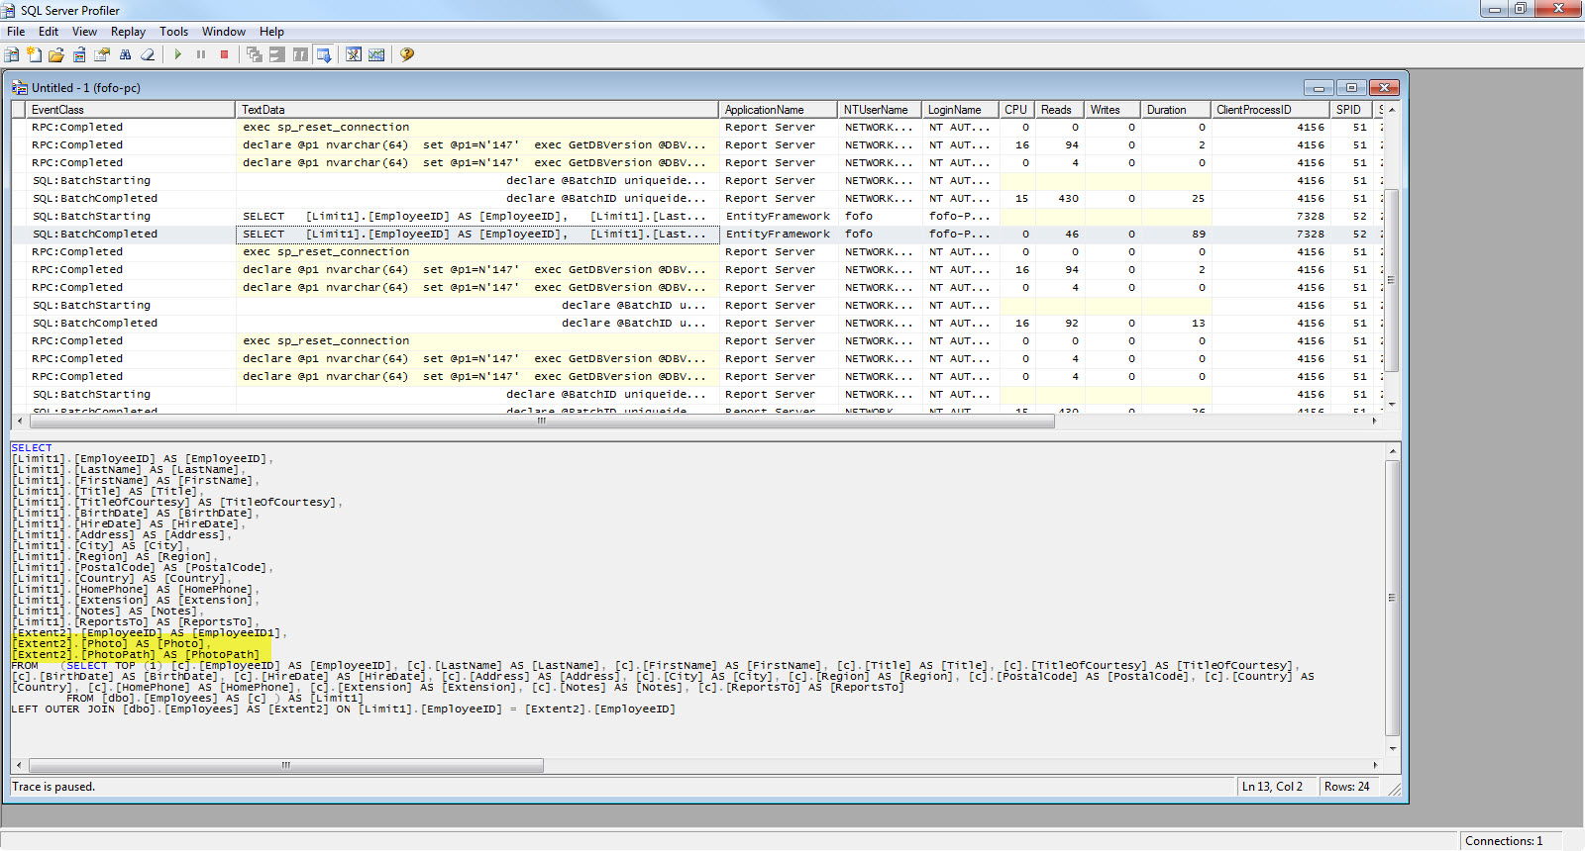Click the New Template toolbar icon
Screen dimensions: 1585x851
(x=34, y=54)
